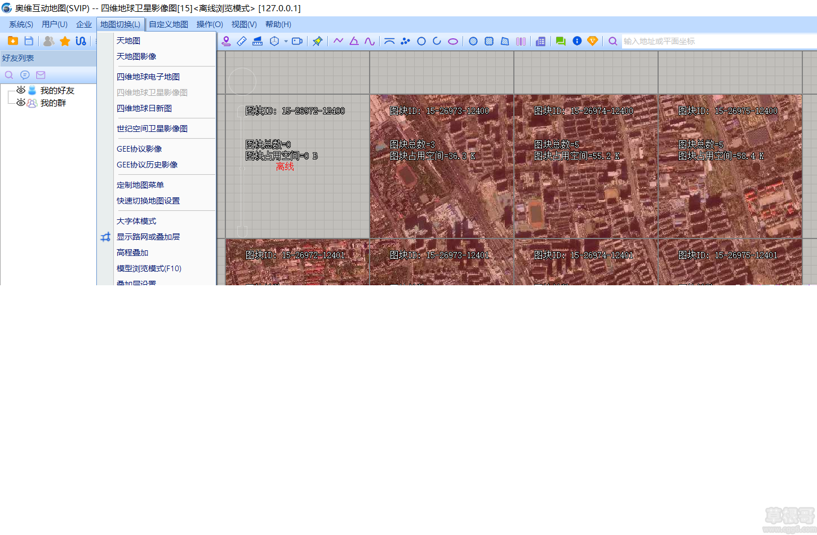Select the open arc circle tool
817x535 pixels.
pyautogui.click(x=437, y=41)
